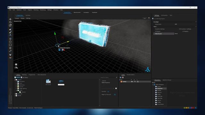This screenshot has height=115, width=205.
Task: Select the V-shaped tool in left toolbar
Action: click(10, 55)
